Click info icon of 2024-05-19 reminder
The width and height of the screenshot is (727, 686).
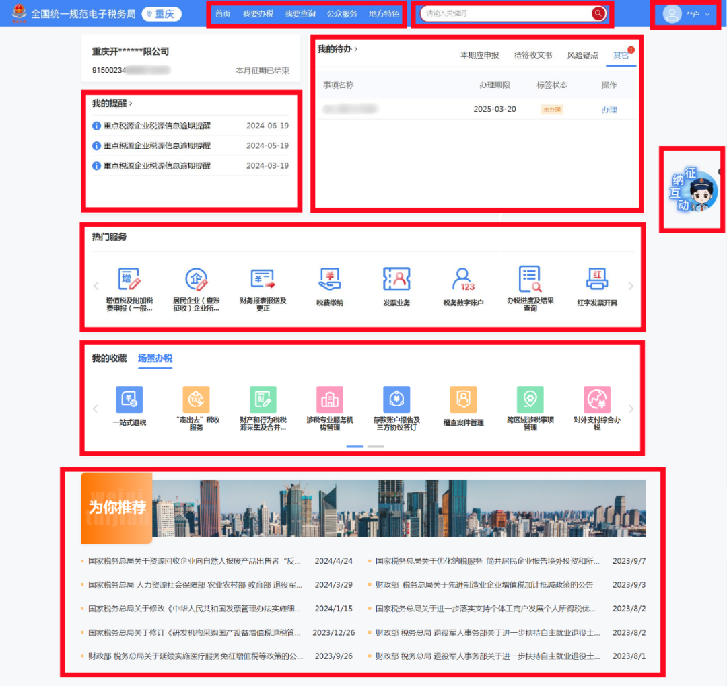[96, 146]
